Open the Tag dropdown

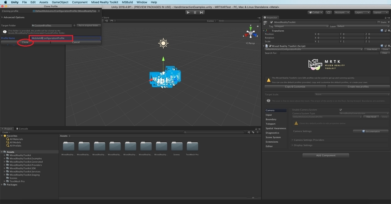click(301, 26)
